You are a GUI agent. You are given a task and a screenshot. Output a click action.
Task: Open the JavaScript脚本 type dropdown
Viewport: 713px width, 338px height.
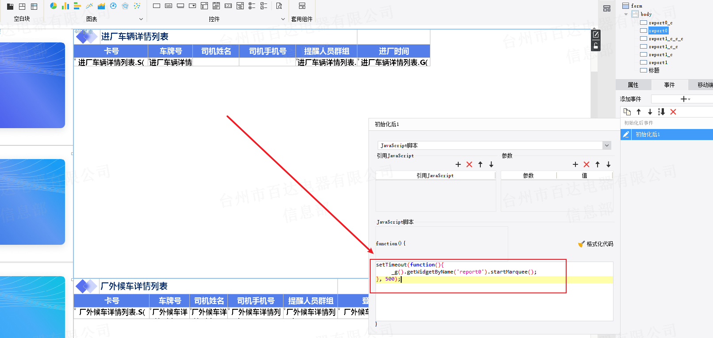607,145
